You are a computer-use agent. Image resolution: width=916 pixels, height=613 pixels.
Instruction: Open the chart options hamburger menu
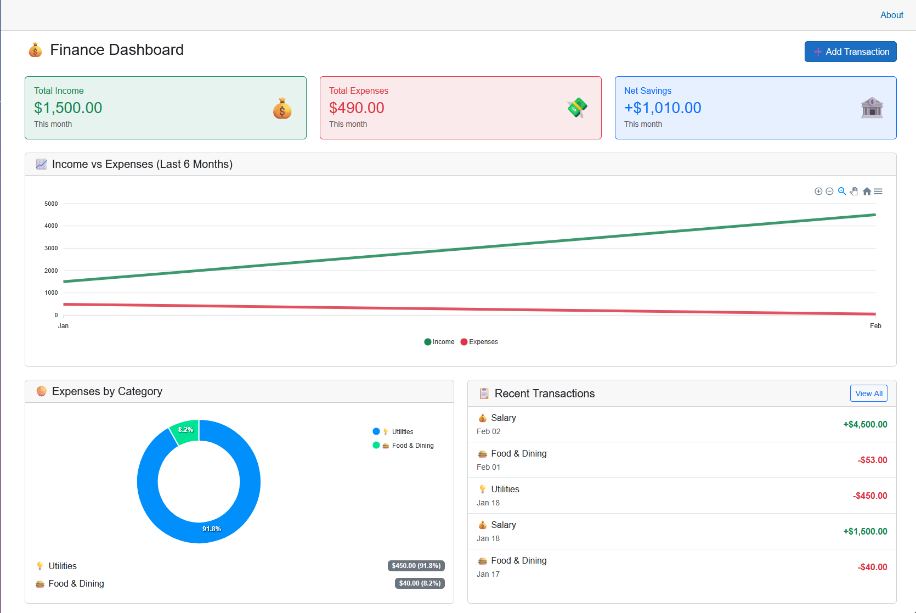click(x=878, y=191)
